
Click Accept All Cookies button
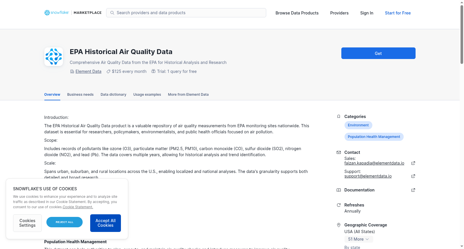click(106, 223)
